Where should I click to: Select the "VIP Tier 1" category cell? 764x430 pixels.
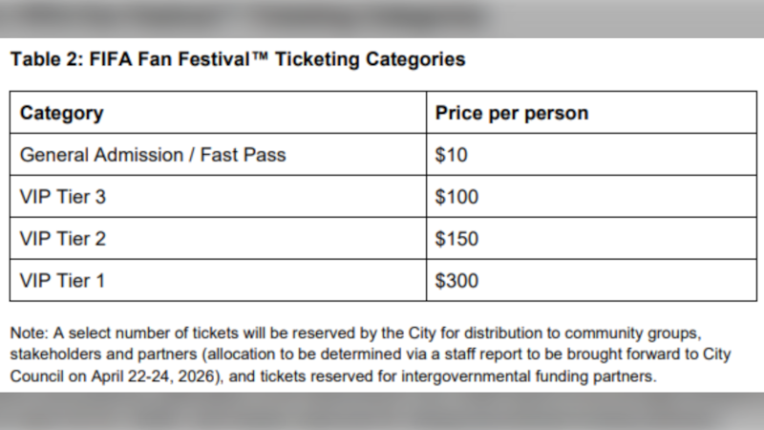[x=62, y=281]
